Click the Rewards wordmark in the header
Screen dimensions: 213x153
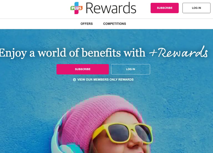(x=111, y=8)
